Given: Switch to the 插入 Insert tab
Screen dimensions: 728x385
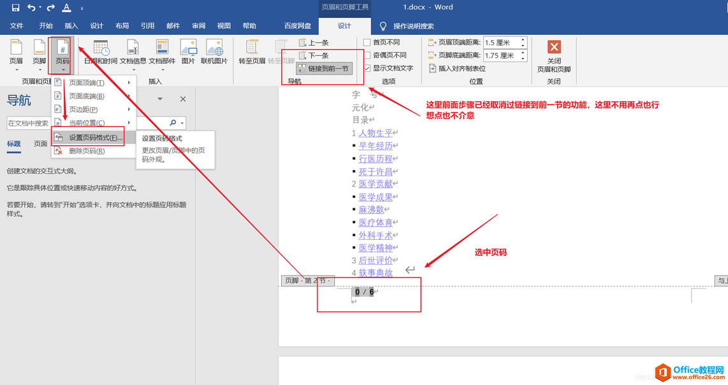Looking at the screenshot, I should pyautogui.click(x=71, y=26).
